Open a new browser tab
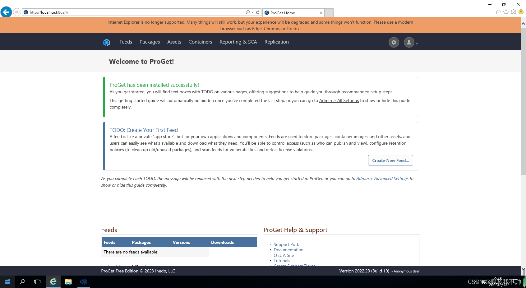Image resolution: width=526 pixels, height=288 pixels. (329, 12)
